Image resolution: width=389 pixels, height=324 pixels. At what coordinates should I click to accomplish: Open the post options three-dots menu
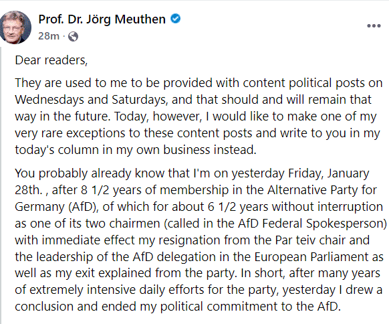[x=374, y=26]
